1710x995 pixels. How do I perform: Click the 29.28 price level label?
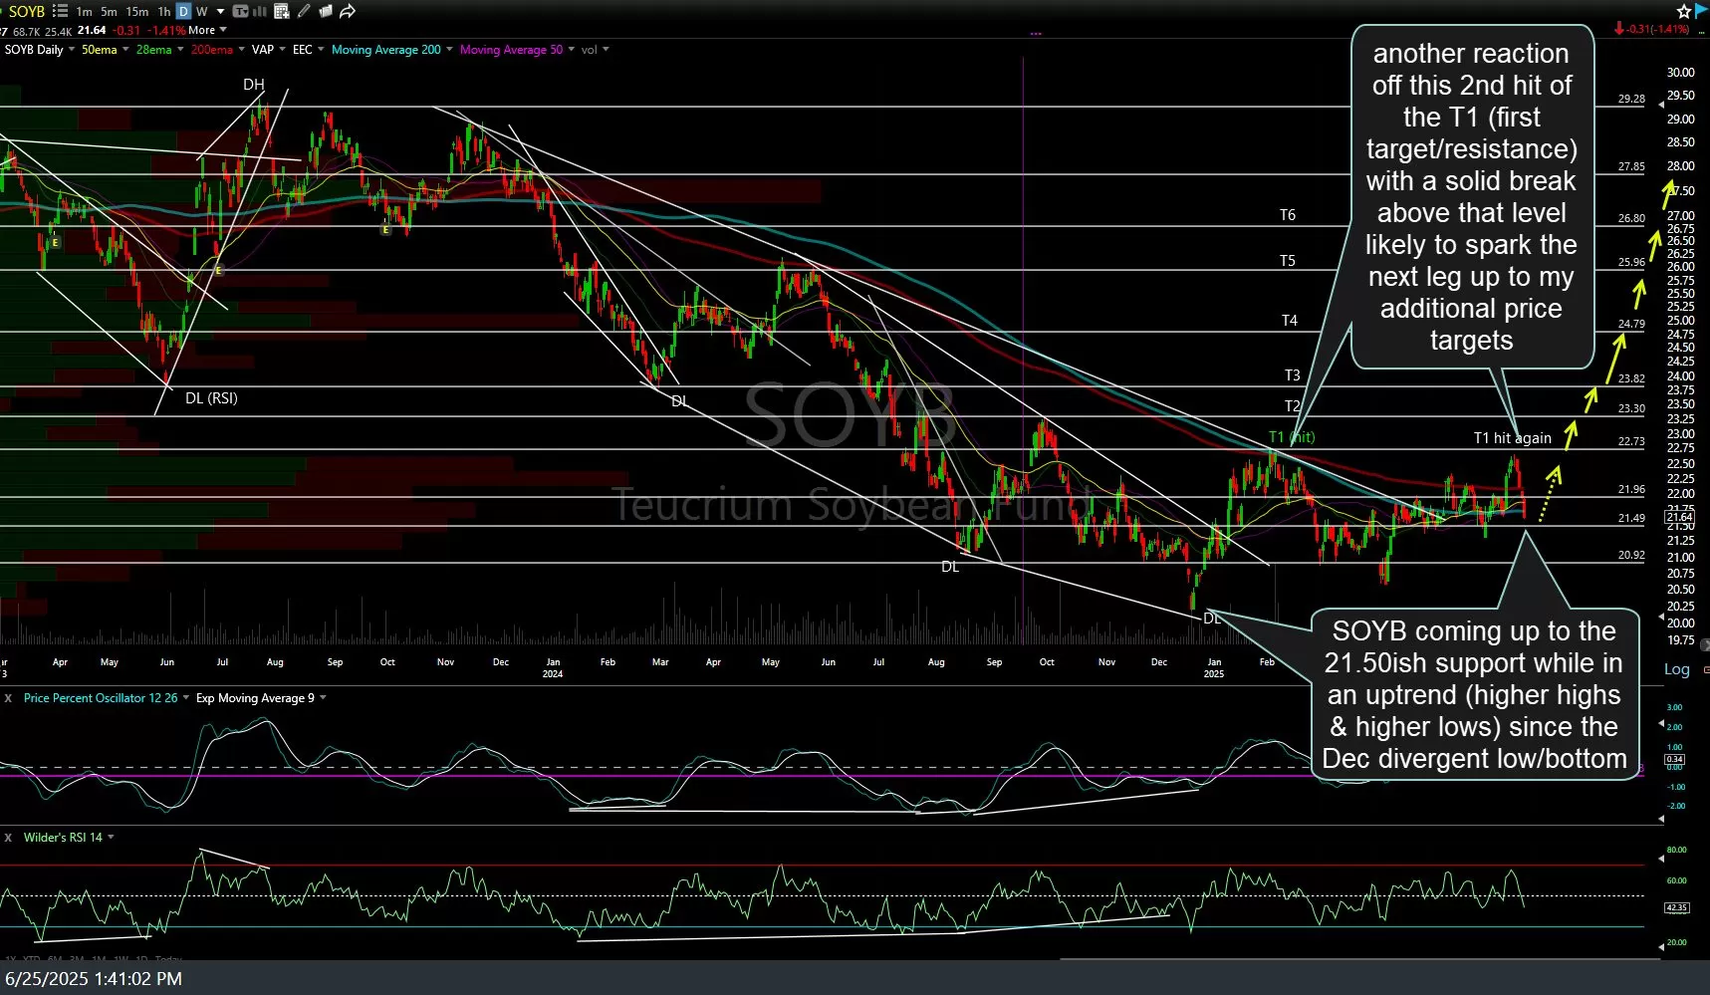(x=1631, y=99)
